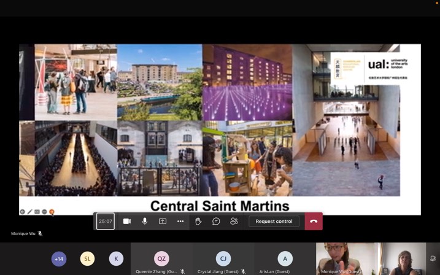440x275 pixels.
Task: Open More actions ellipsis menu
Action: click(x=180, y=222)
